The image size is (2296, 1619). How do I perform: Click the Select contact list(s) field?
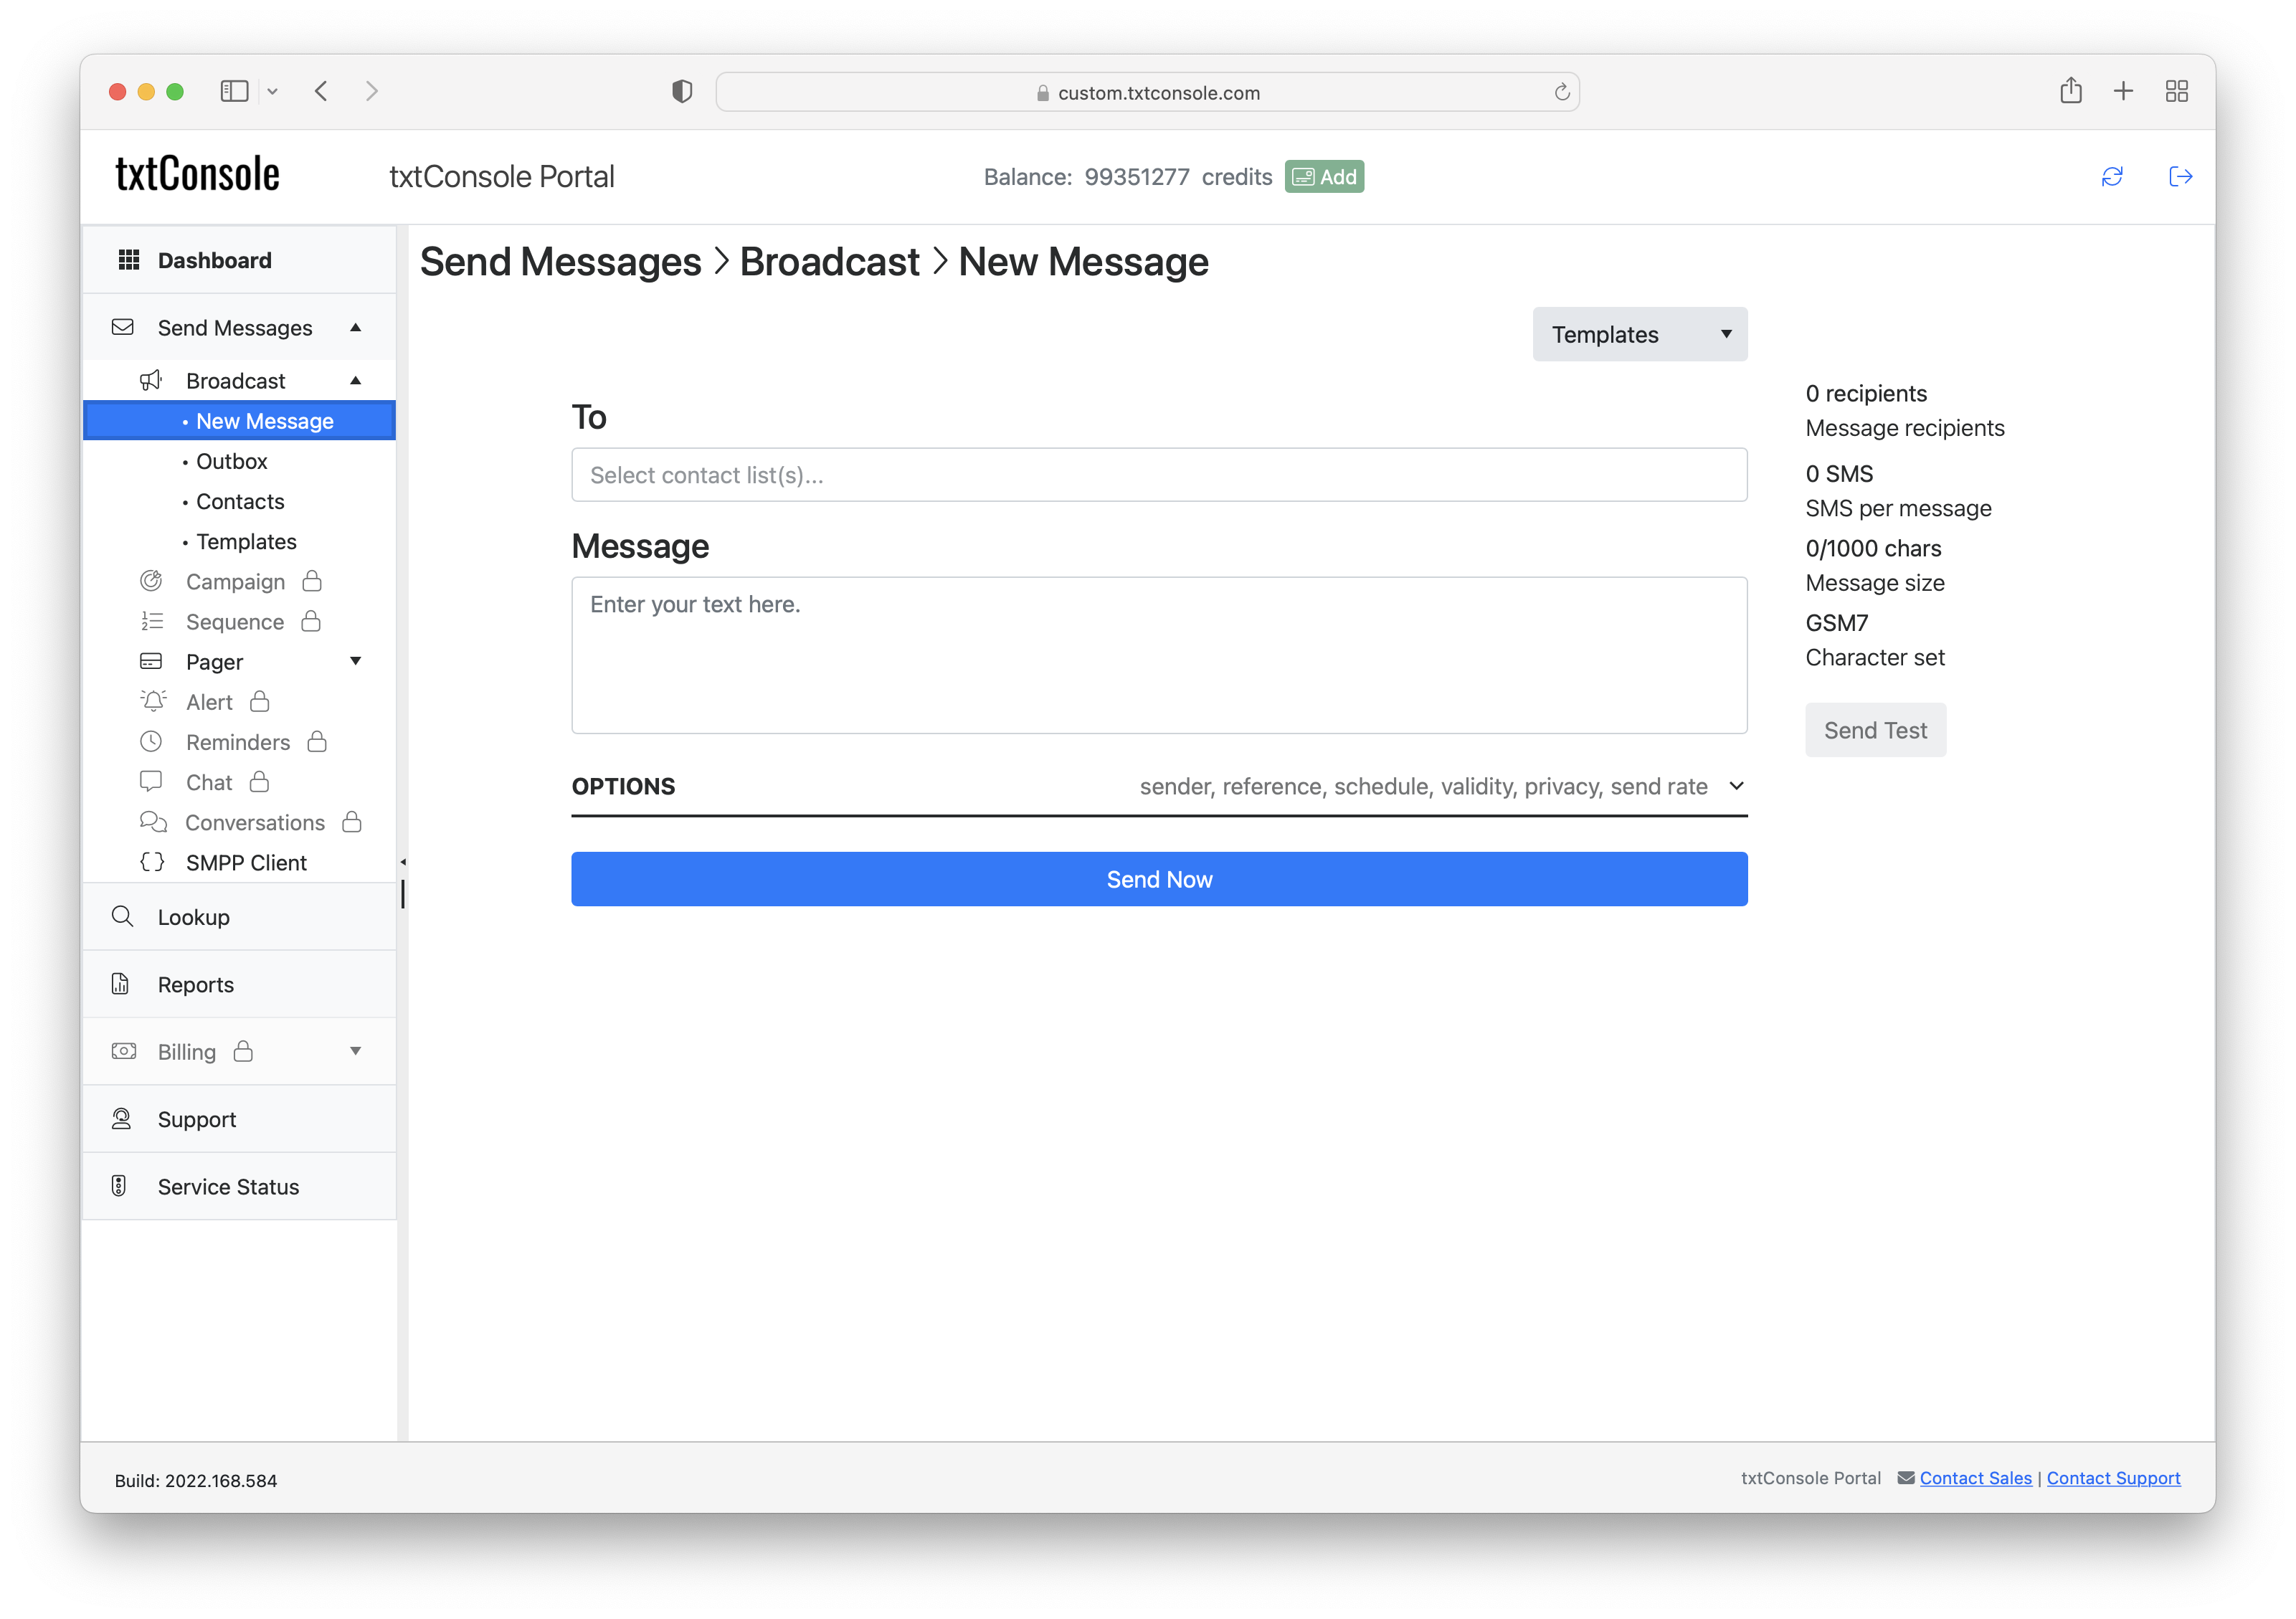(1158, 475)
